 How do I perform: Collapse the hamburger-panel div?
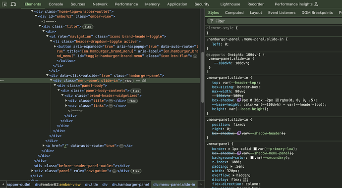coord(47,75)
